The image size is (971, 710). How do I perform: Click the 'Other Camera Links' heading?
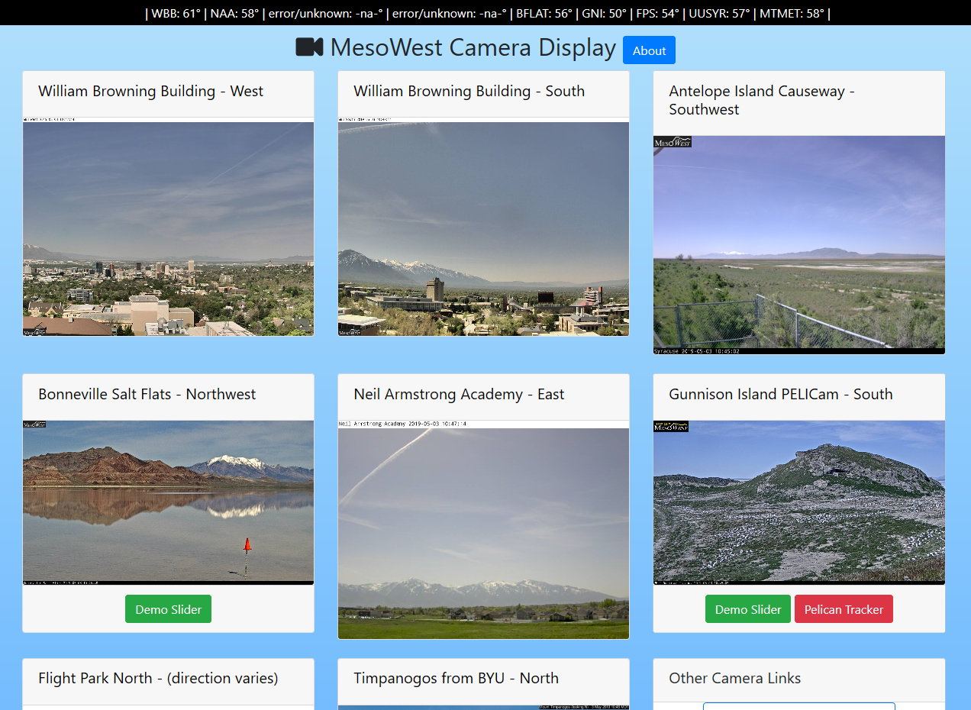[734, 678]
